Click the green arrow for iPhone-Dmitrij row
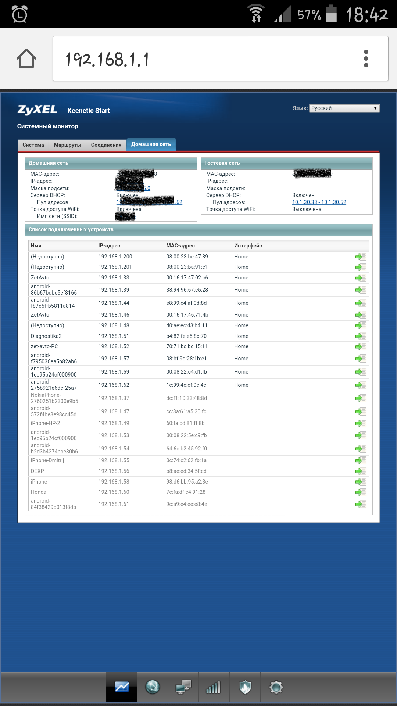Image resolution: width=397 pixels, height=706 pixels. (361, 461)
